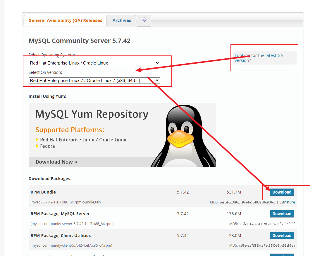Select the RPM Bundle package name
The height and width of the screenshot is (256, 315).
point(43,192)
